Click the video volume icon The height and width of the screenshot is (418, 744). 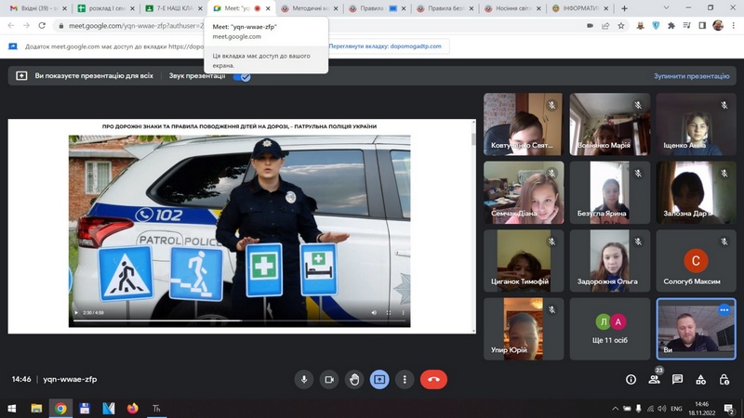pyautogui.click(x=374, y=313)
